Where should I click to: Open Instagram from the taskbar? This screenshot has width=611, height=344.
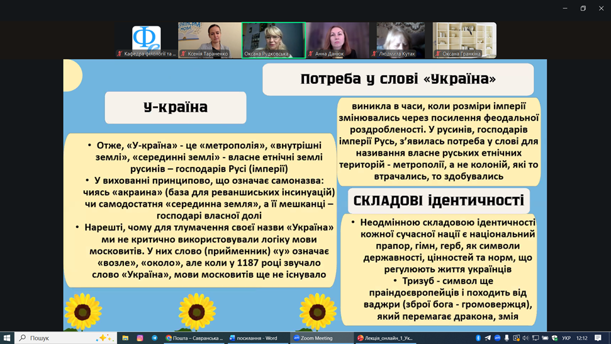pos(140,338)
